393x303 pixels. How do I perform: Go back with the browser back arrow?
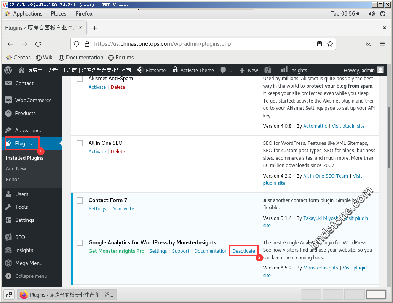[x=11, y=44]
